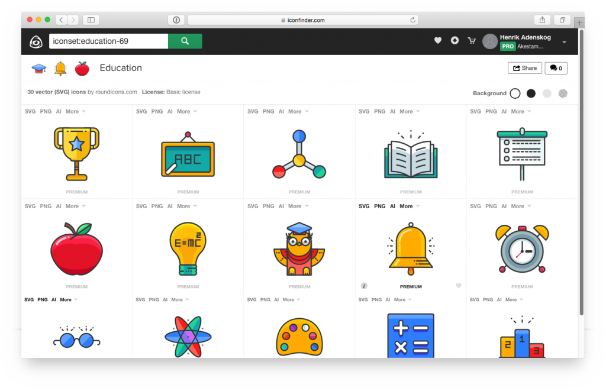Click the Share button
606x391 pixels.
tap(524, 68)
